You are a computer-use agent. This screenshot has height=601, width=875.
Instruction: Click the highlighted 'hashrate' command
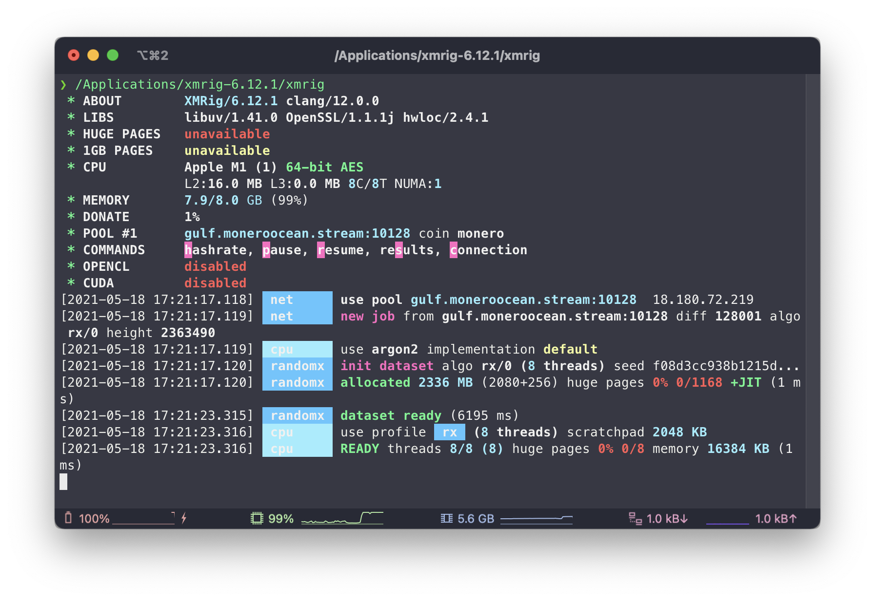(216, 250)
